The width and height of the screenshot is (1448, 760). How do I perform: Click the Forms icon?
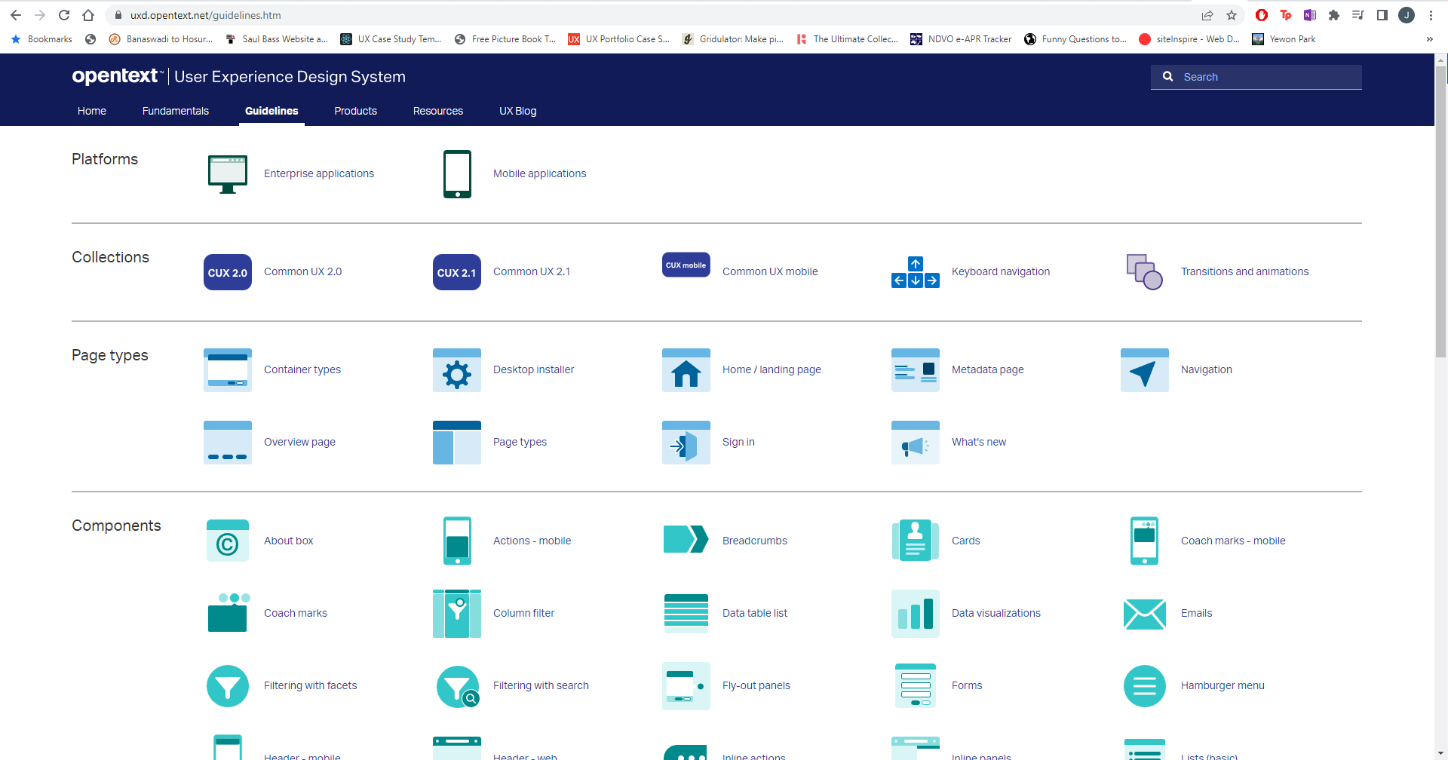[916, 686]
